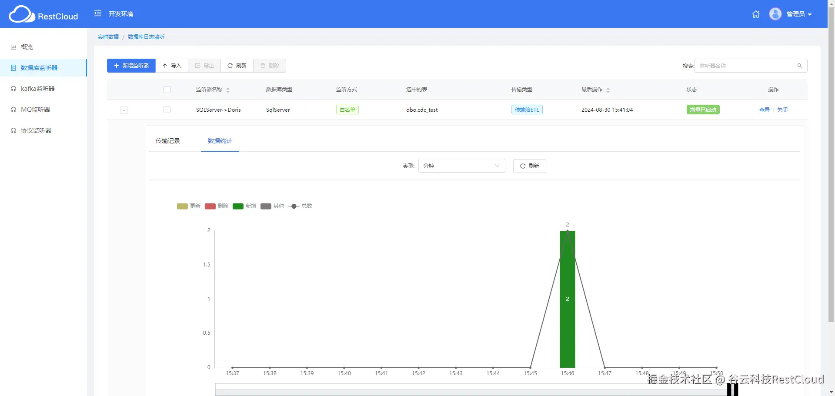Screen dimensions: 835x396
Task: Click the 导出 button
Action: point(204,66)
